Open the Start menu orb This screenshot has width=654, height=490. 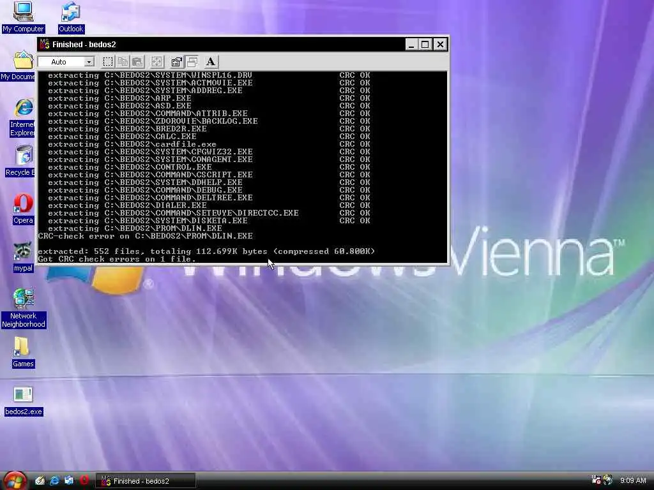[15, 481]
